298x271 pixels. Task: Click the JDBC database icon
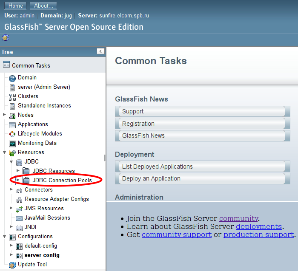(19, 162)
